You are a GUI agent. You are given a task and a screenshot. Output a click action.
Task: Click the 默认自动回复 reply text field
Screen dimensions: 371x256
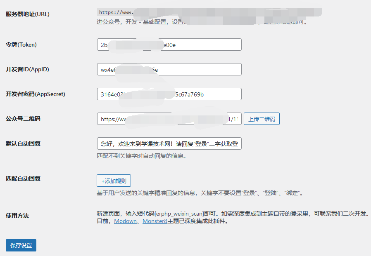(169, 143)
